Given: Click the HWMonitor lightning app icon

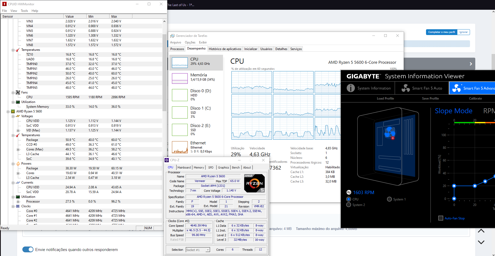Looking at the screenshot, I should point(4,4).
